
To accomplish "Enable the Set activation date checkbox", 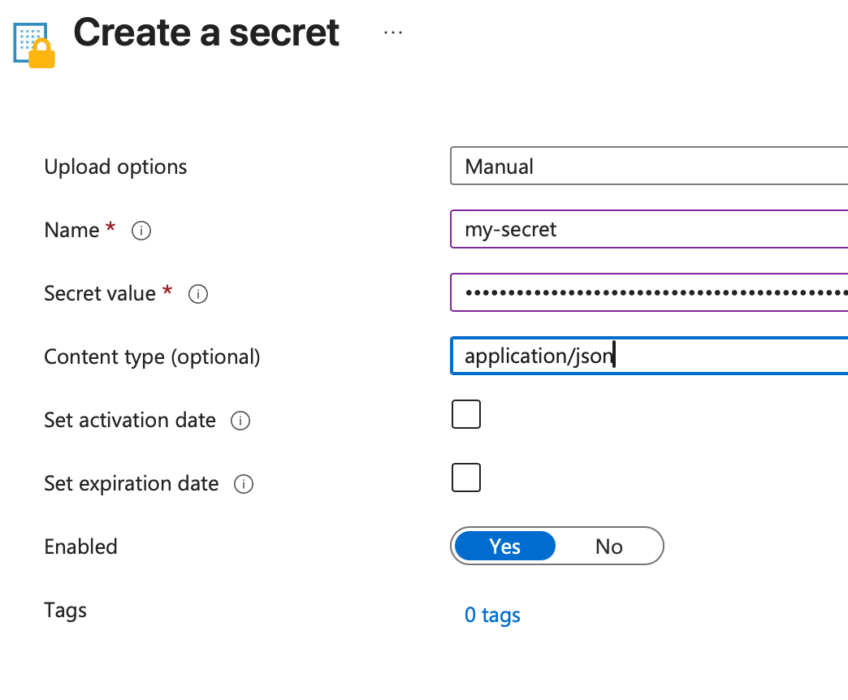I will [466, 414].
